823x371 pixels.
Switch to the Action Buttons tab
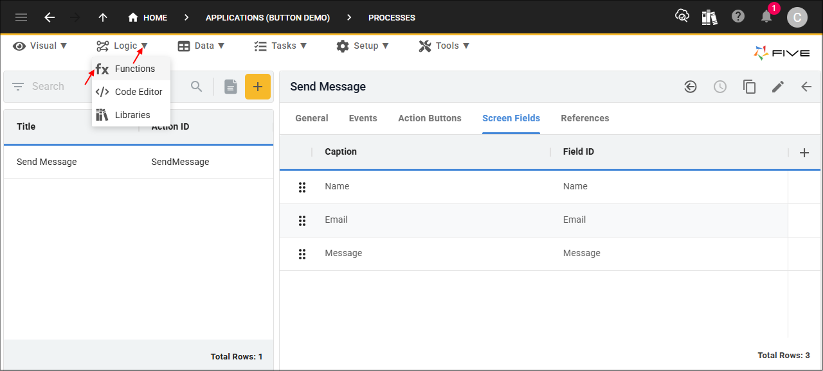[430, 118]
